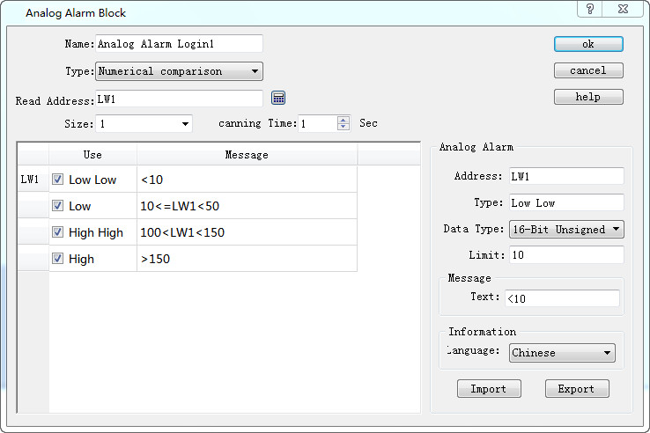Click the scanning Time value field
The image size is (650, 433).
pos(318,123)
